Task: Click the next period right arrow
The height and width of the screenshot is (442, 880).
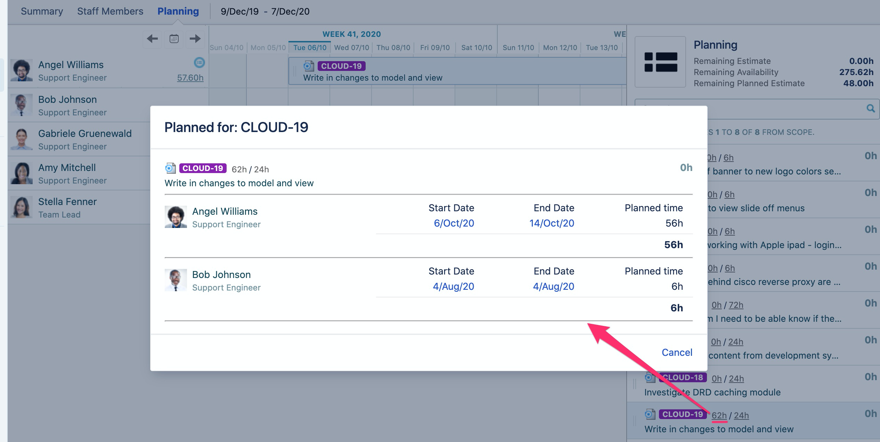Action: pyautogui.click(x=195, y=39)
